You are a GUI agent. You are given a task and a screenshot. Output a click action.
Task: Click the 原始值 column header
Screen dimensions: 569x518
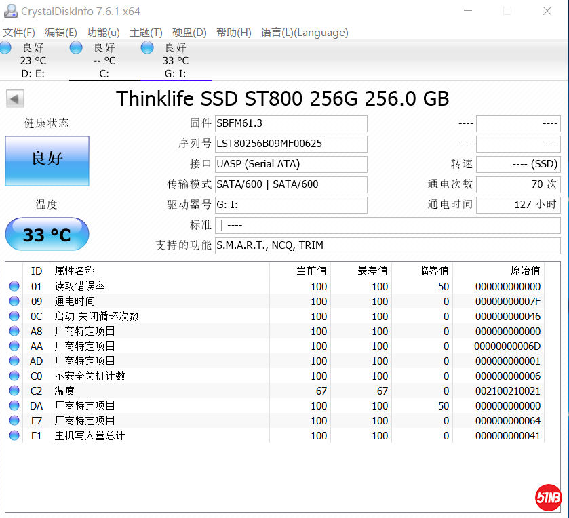(x=525, y=271)
